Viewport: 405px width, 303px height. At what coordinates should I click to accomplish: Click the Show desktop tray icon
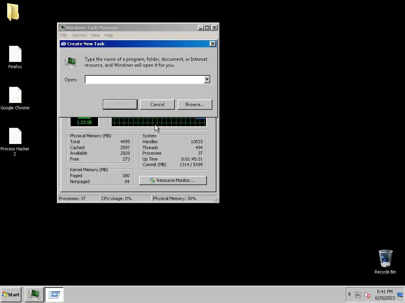(400, 294)
